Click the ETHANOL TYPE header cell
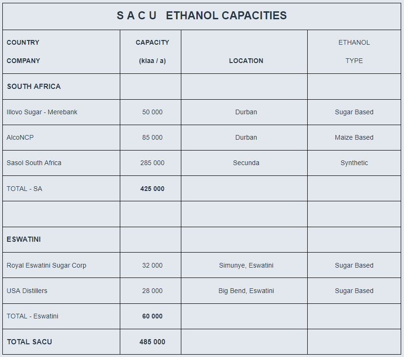Image resolution: width=404 pixels, height=357 pixels. 354,52
